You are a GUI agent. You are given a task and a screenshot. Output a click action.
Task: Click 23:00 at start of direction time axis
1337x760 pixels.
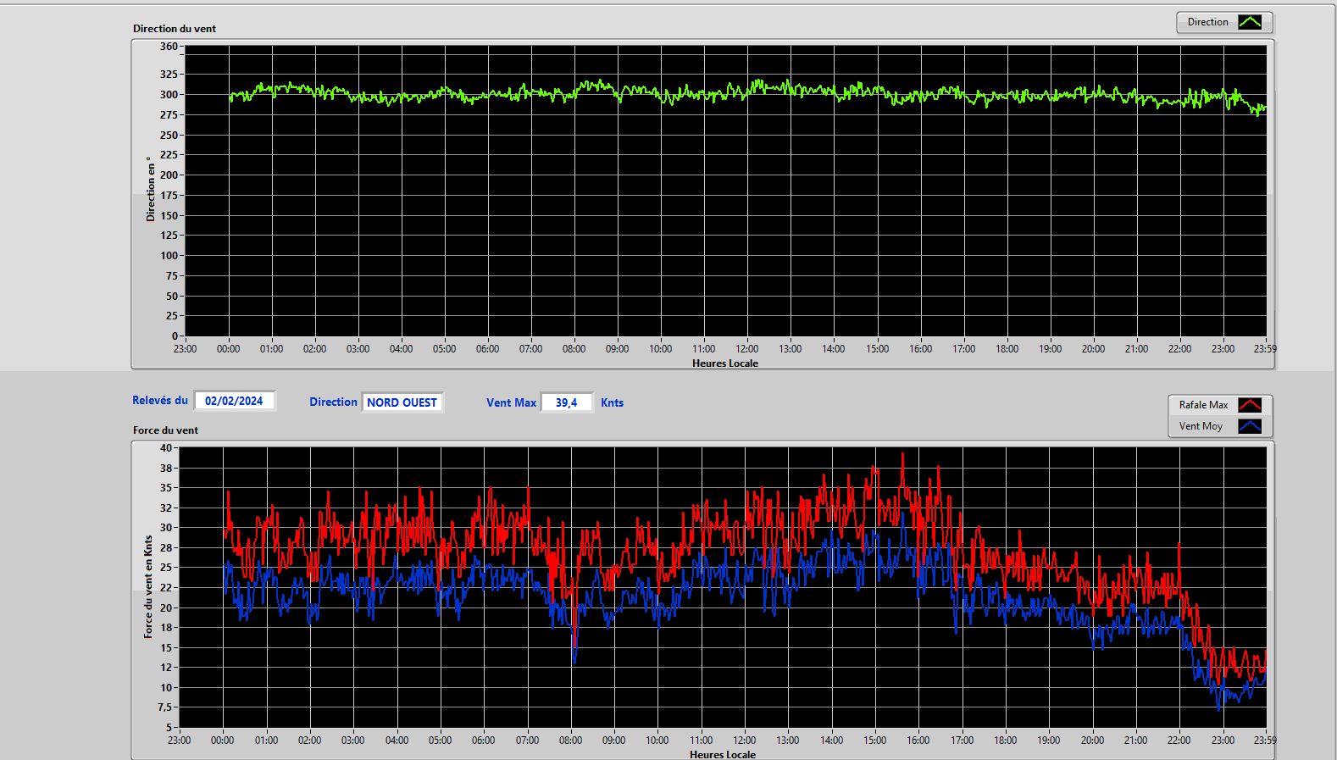pyautogui.click(x=185, y=348)
